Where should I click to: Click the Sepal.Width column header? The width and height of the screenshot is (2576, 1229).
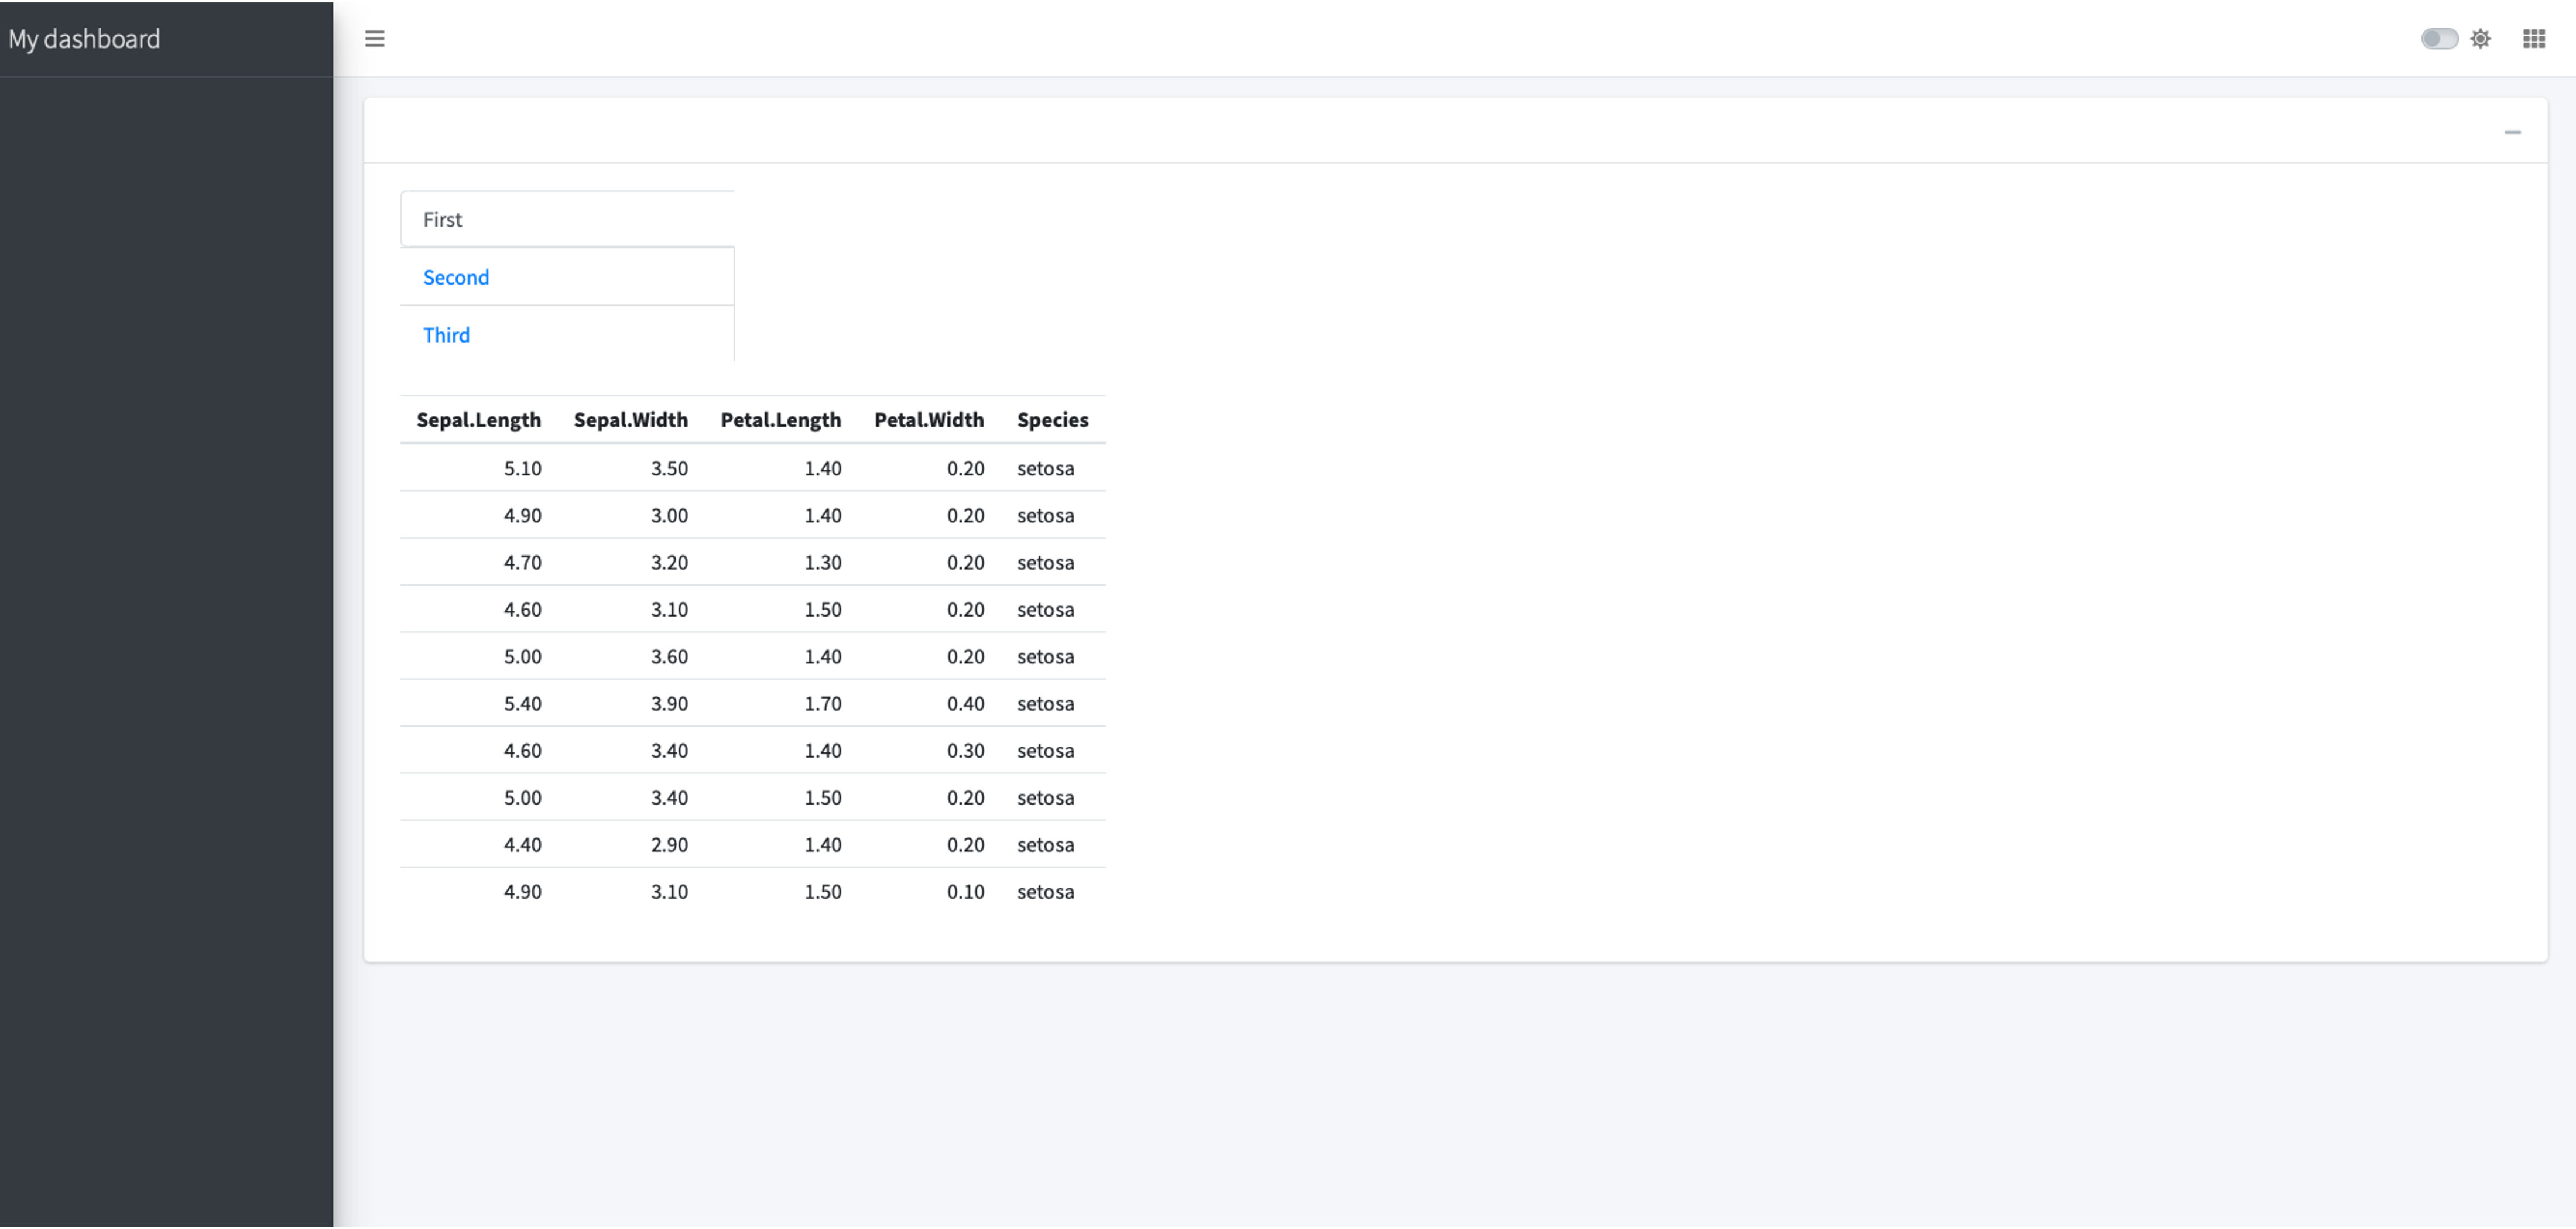[x=630, y=420]
